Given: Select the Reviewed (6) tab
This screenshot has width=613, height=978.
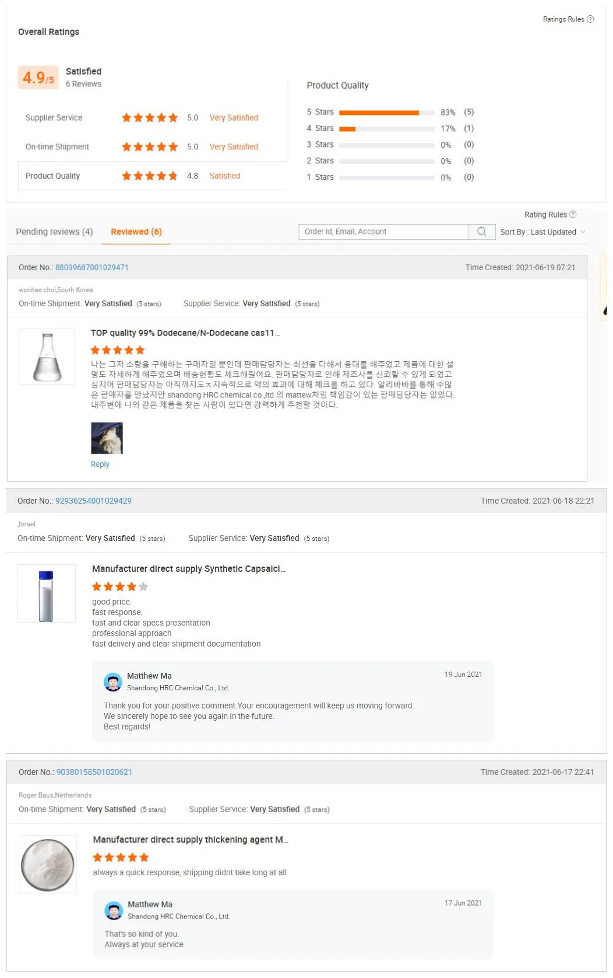Looking at the screenshot, I should pos(136,232).
